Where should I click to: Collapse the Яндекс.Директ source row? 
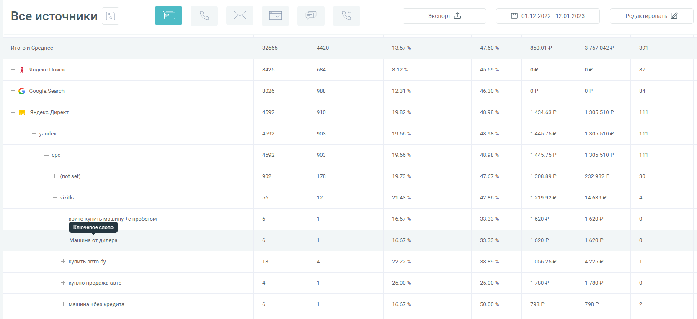tap(13, 112)
